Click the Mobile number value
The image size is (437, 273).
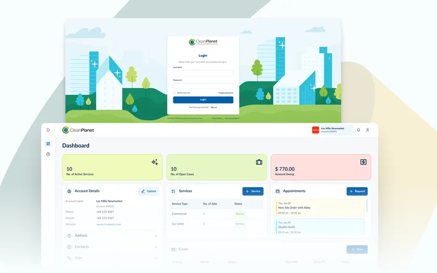105,218
